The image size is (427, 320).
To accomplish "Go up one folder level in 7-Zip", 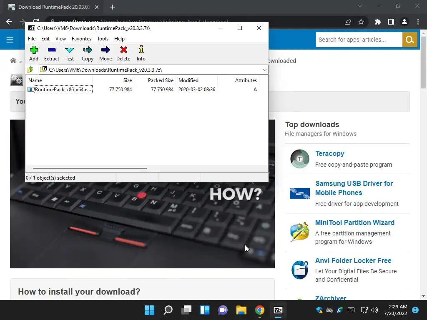I will coord(30,70).
